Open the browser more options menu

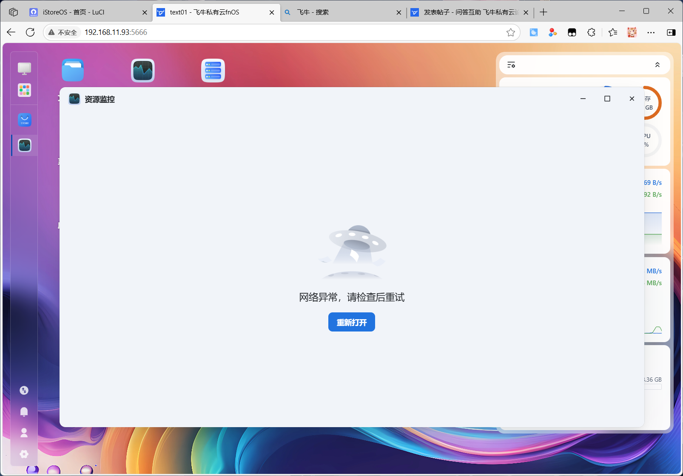click(651, 32)
